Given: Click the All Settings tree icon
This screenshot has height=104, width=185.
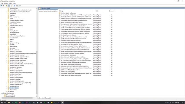Looking at the screenshot, I should [x=7, y=92].
